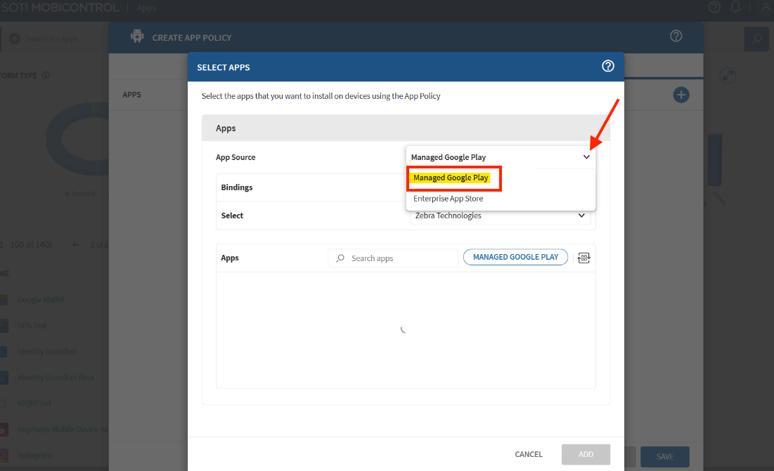Open GPS Test in background app list

pos(32,326)
